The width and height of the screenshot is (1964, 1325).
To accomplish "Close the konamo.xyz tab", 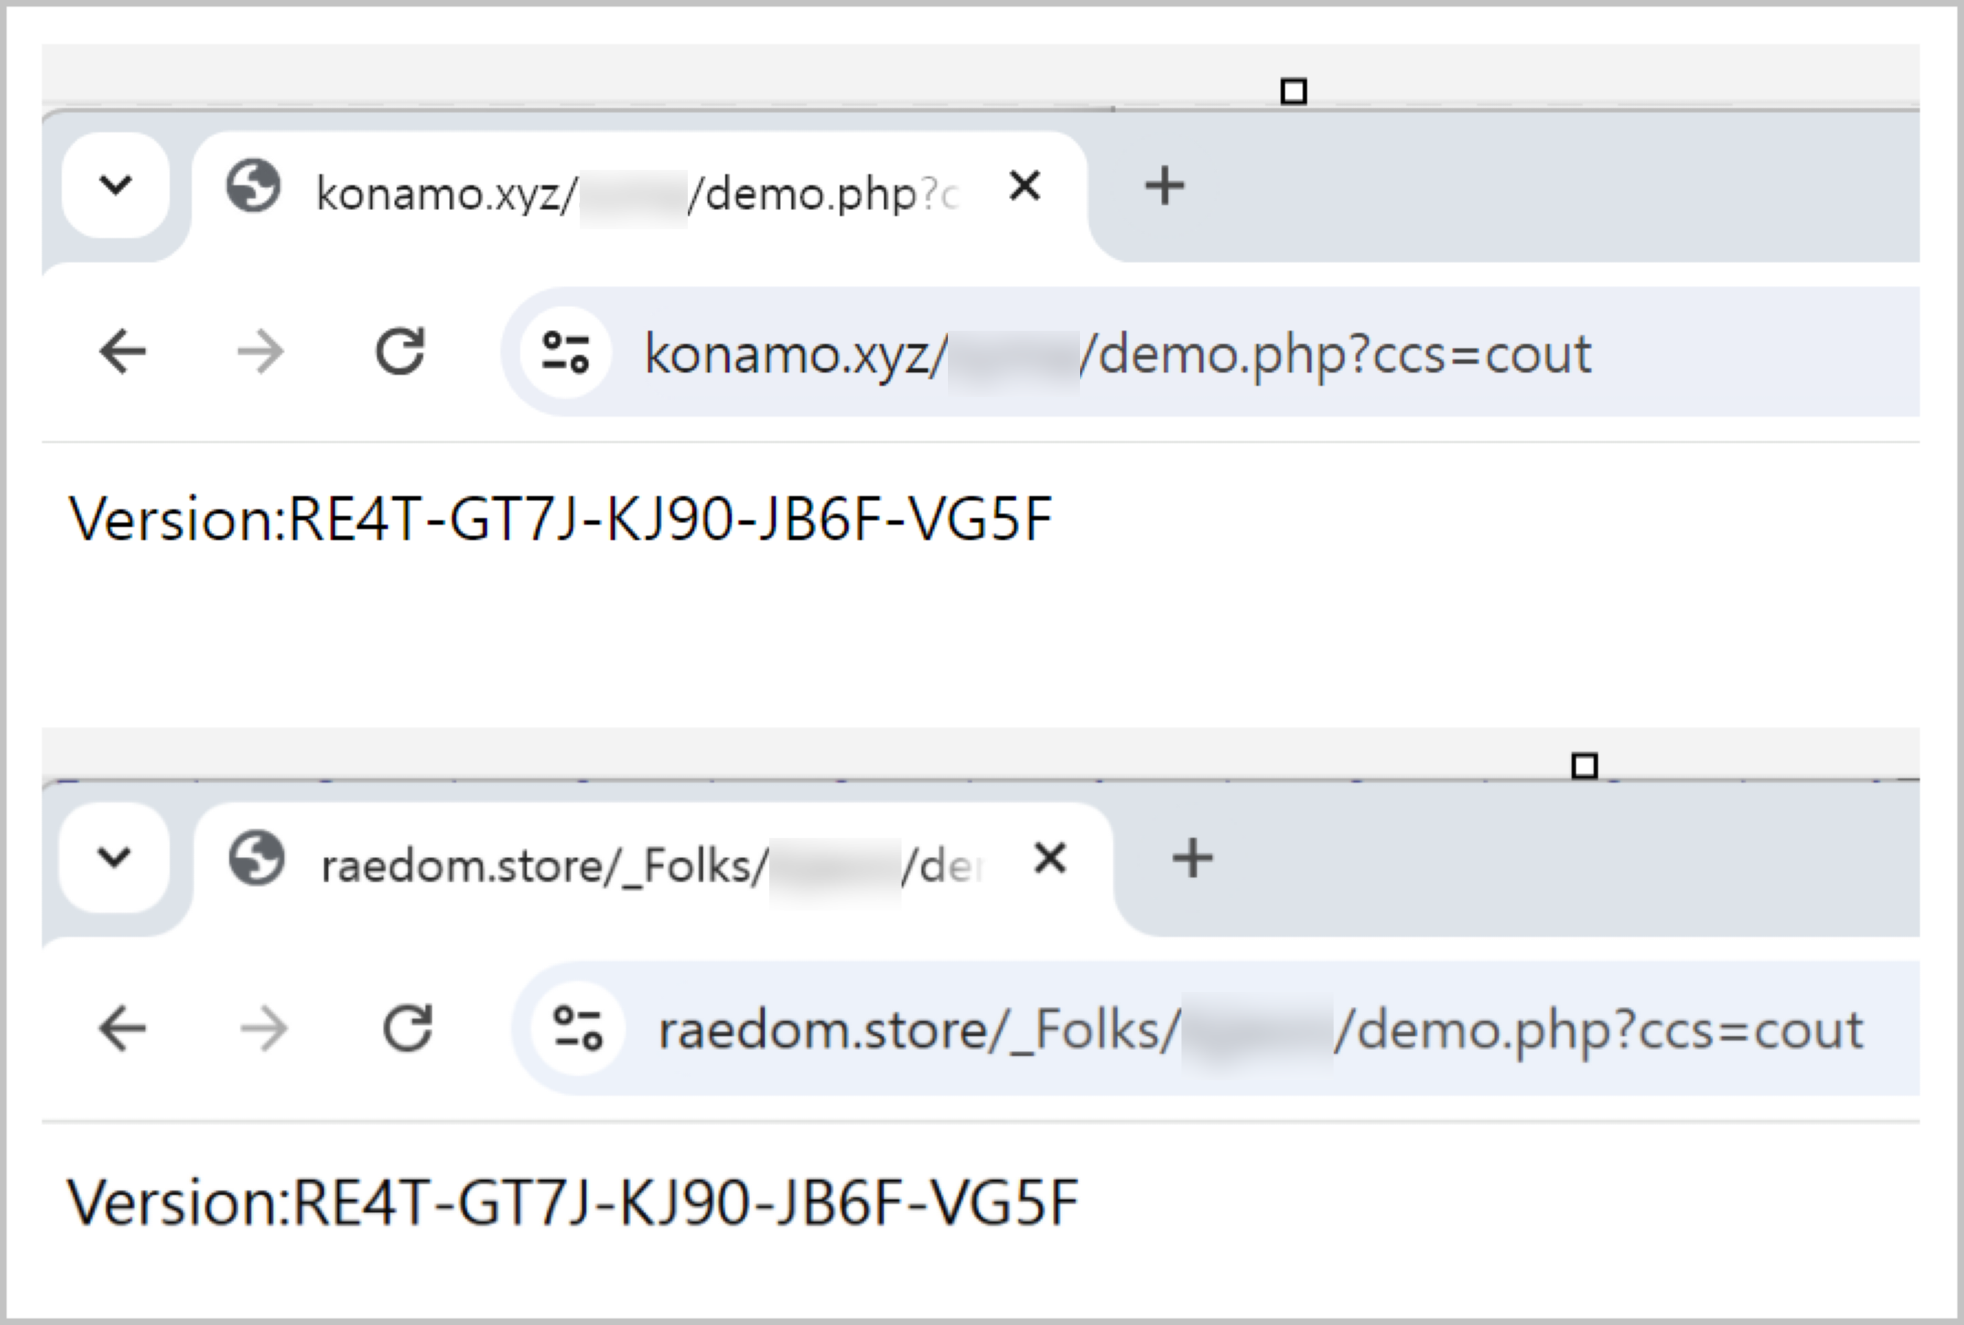I will [x=1025, y=185].
